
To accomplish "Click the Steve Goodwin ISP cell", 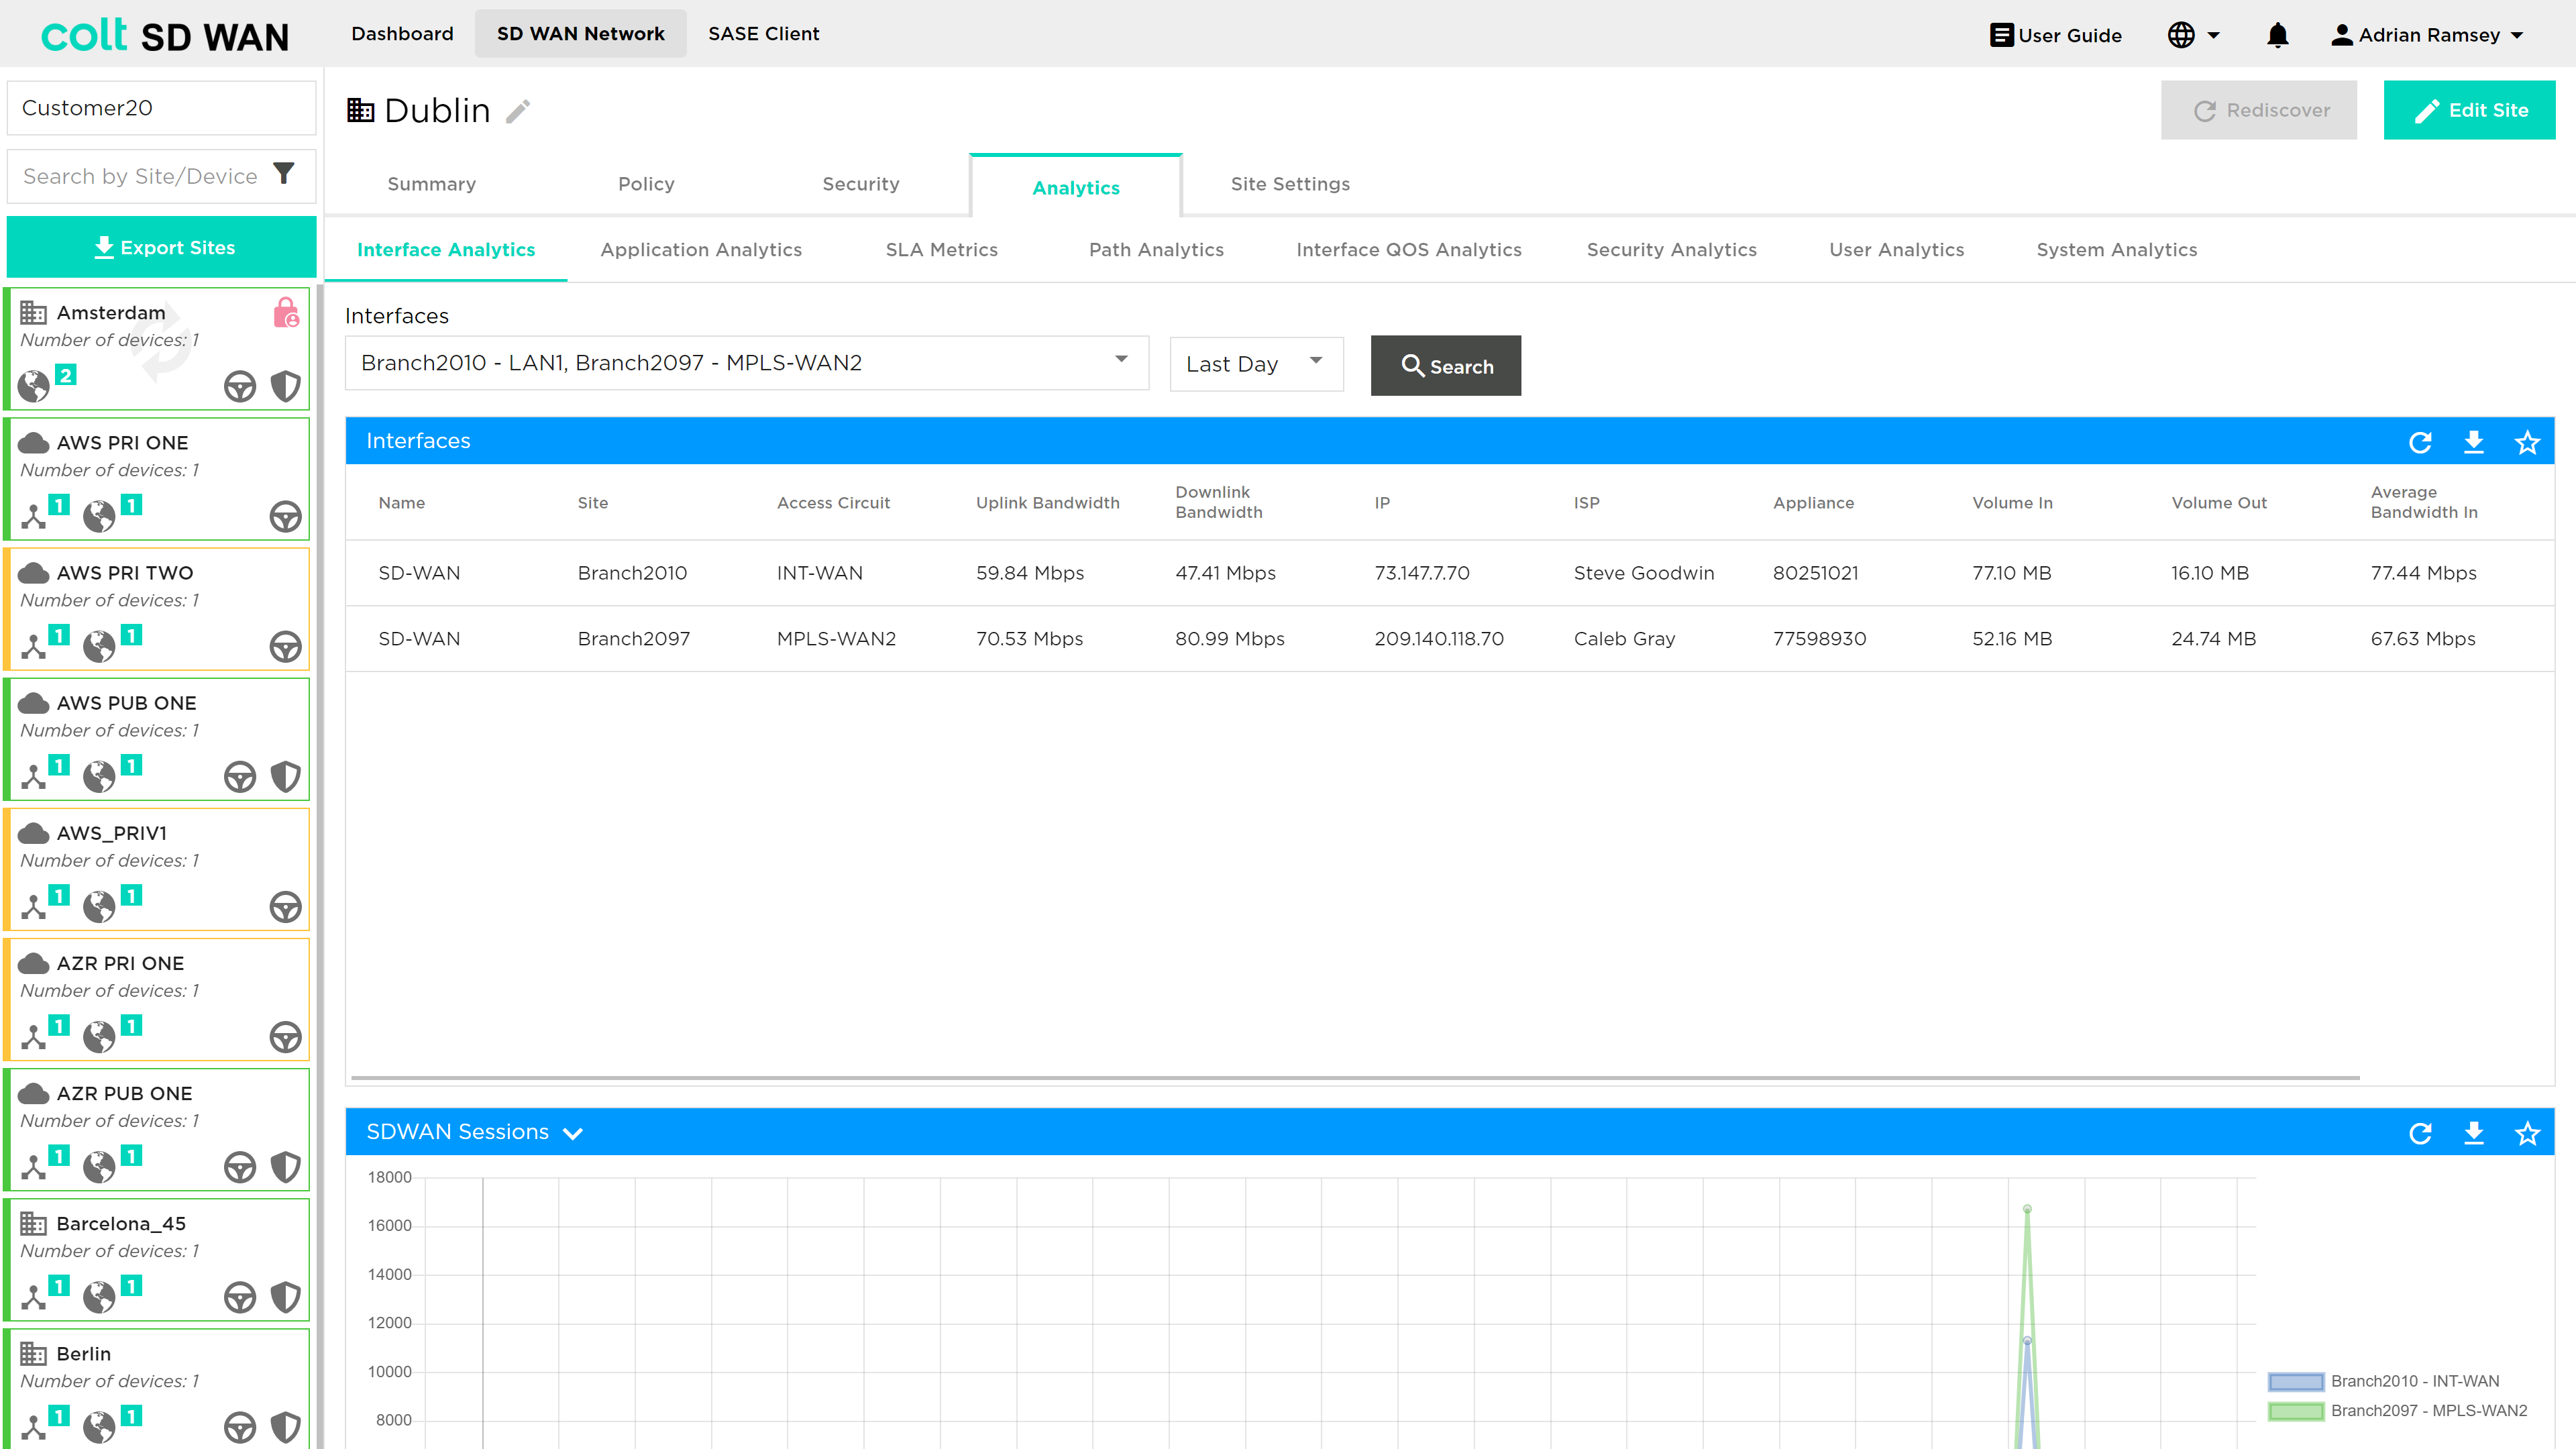I will [x=1643, y=573].
